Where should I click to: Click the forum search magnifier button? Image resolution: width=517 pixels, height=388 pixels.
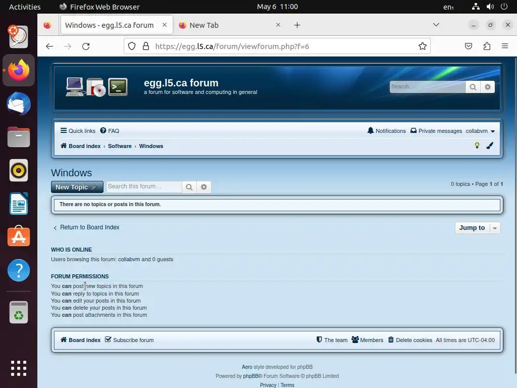coord(189,187)
